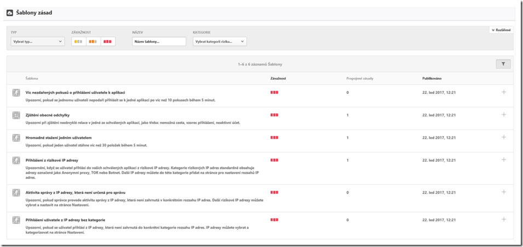Click plus icon for Hromadné stažení jedním uživatelem
The width and height of the screenshot is (523, 247).
point(504,137)
